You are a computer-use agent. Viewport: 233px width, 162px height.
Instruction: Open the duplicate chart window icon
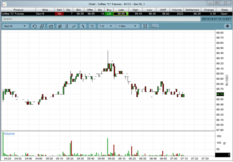[42, 26]
